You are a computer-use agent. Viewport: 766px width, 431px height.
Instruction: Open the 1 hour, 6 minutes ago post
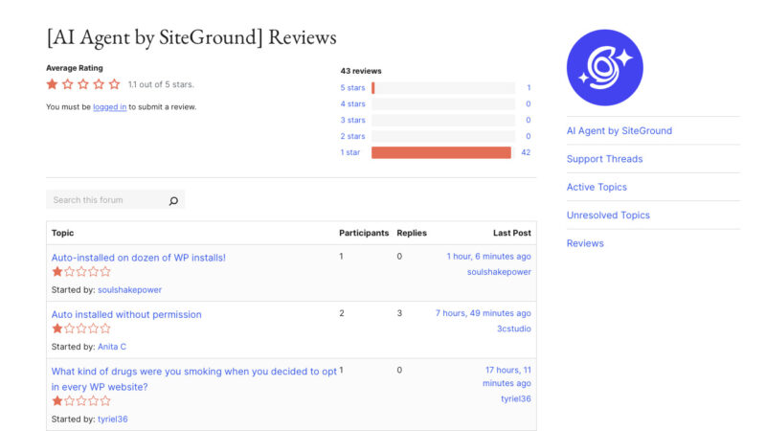click(x=488, y=257)
